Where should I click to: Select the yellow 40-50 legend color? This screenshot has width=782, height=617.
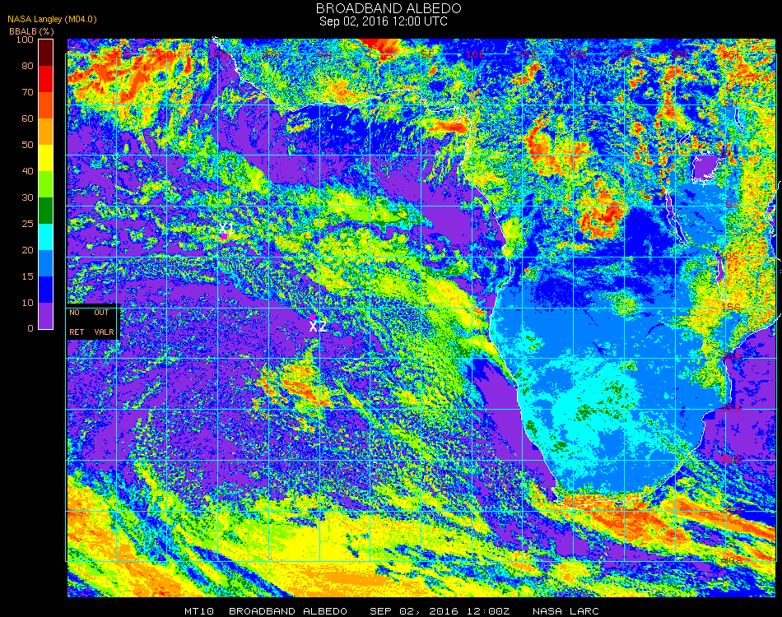click(46, 158)
